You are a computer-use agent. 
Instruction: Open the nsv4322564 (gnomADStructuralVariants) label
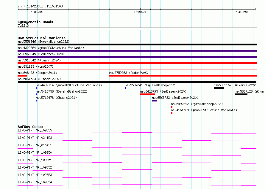[51, 48]
